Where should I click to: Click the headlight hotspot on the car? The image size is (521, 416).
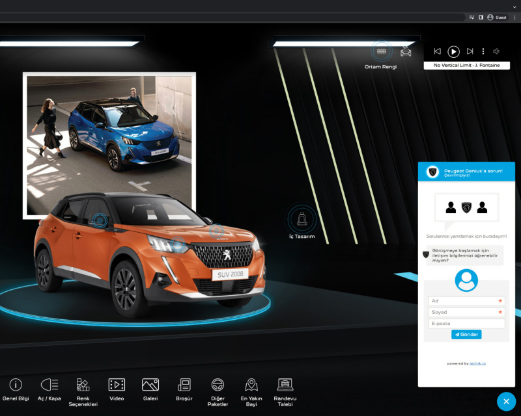coord(178,244)
